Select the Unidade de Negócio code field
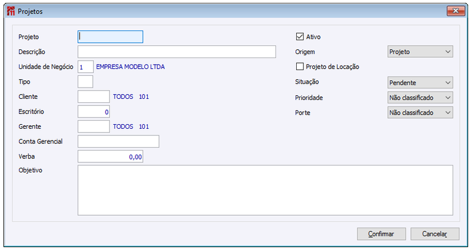 point(85,66)
